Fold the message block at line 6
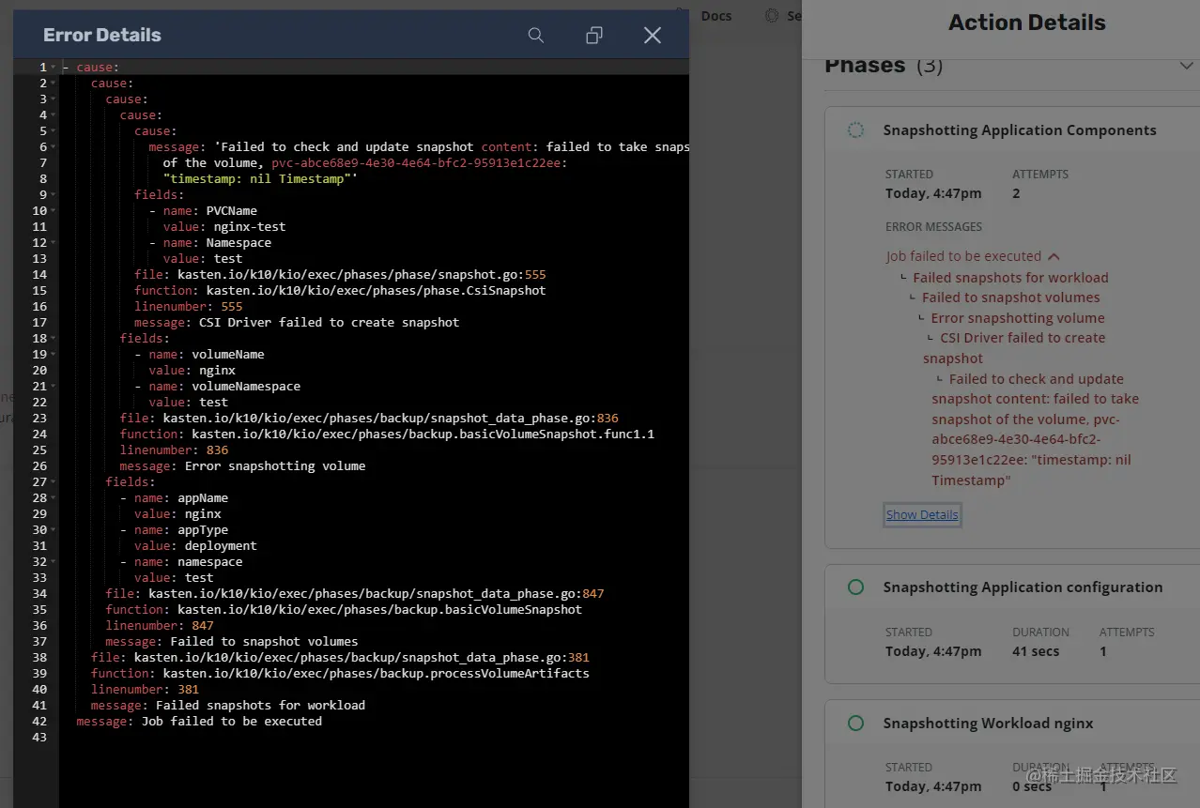The height and width of the screenshot is (808, 1200). point(54,147)
